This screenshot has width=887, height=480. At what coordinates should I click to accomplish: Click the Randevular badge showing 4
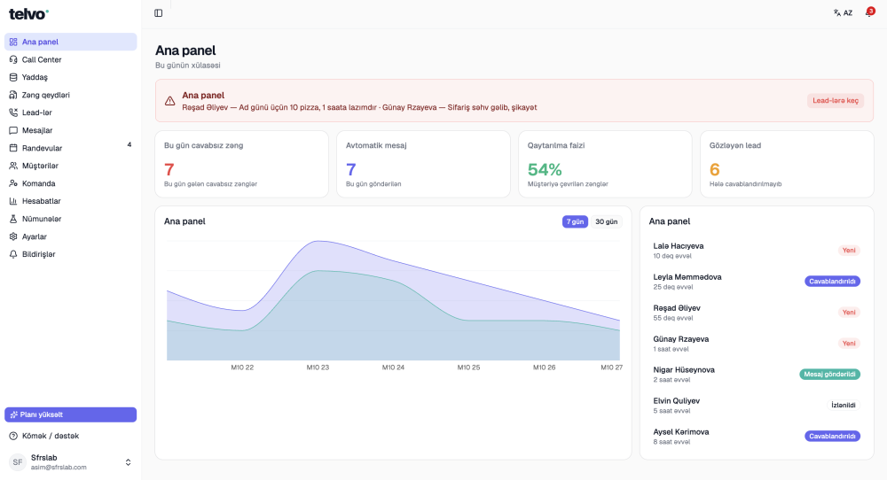(x=129, y=145)
